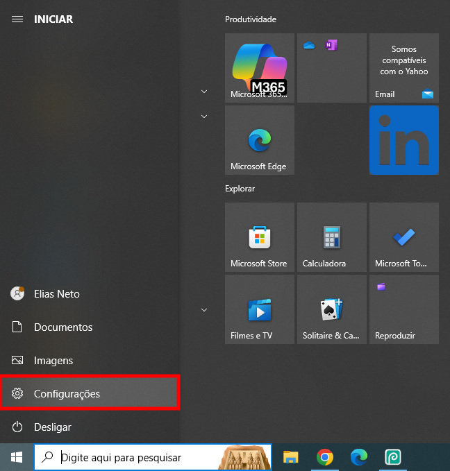
Task: Open the Email tile
Action: click(403, 68)
